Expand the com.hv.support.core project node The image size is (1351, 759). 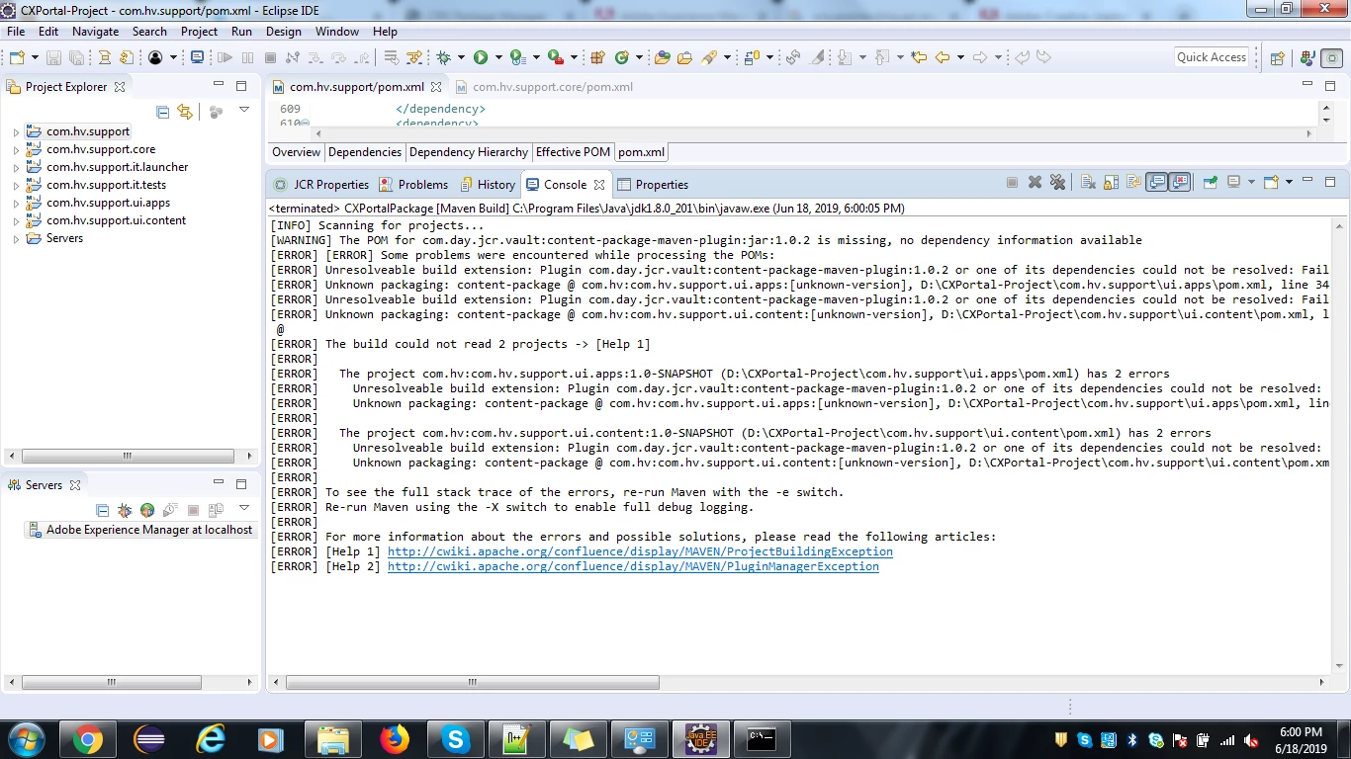tap(16, 149)
